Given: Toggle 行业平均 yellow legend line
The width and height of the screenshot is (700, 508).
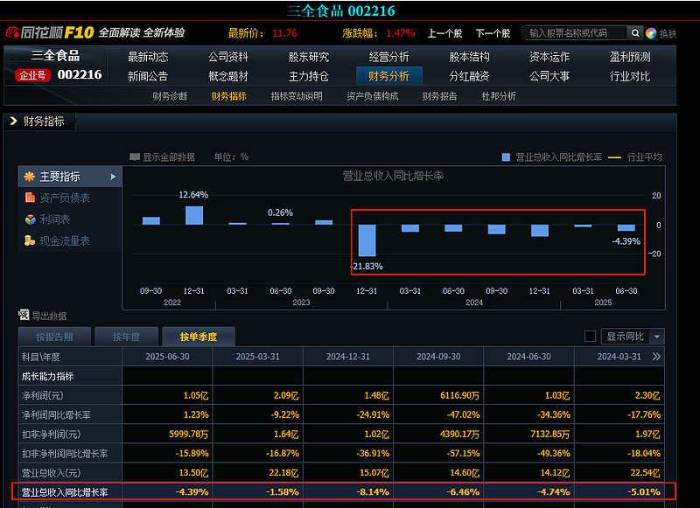Looking at the screenshot, I should 615,157.
